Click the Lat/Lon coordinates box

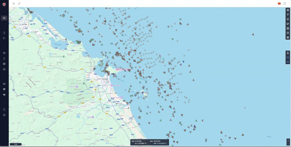pyautogui.click(x=149, y=142)
